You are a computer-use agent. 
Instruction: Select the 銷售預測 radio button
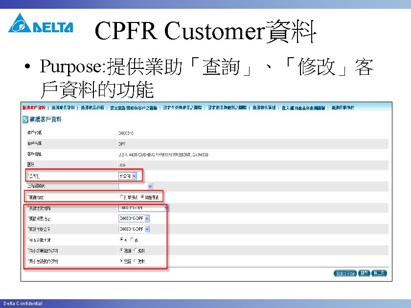(142, 197)
